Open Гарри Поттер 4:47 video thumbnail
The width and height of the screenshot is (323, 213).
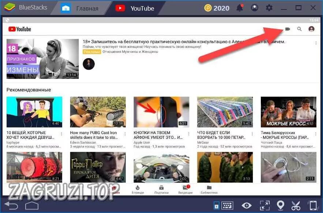(x=98, y=167)
